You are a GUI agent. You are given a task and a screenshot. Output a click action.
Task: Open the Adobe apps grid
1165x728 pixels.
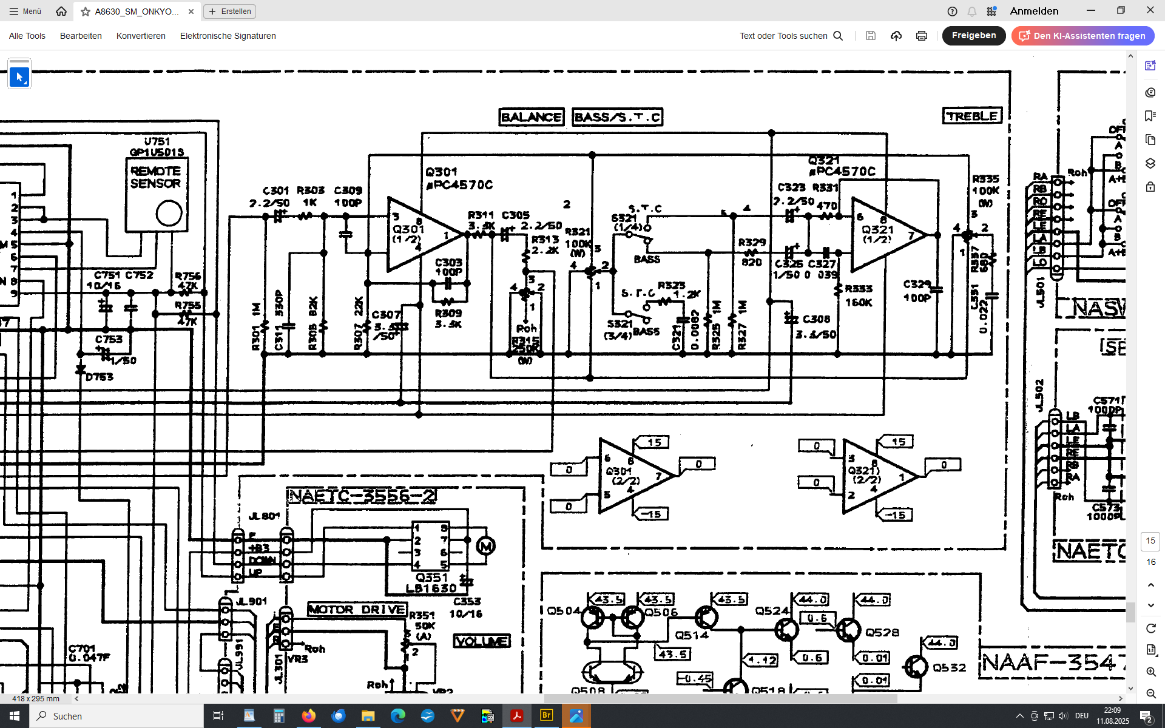pos(991,12)
